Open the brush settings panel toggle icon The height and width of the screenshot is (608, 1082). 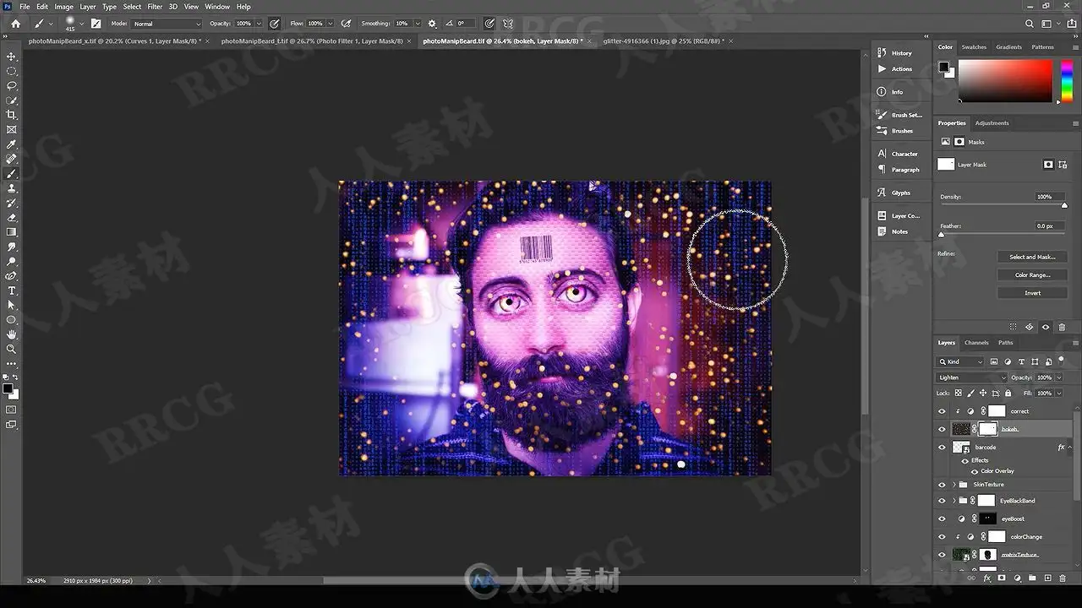click(x=96, y=24)
